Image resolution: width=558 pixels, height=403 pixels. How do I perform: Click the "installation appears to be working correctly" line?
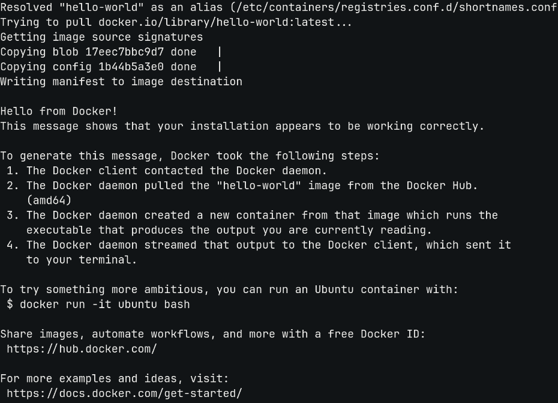242,126
